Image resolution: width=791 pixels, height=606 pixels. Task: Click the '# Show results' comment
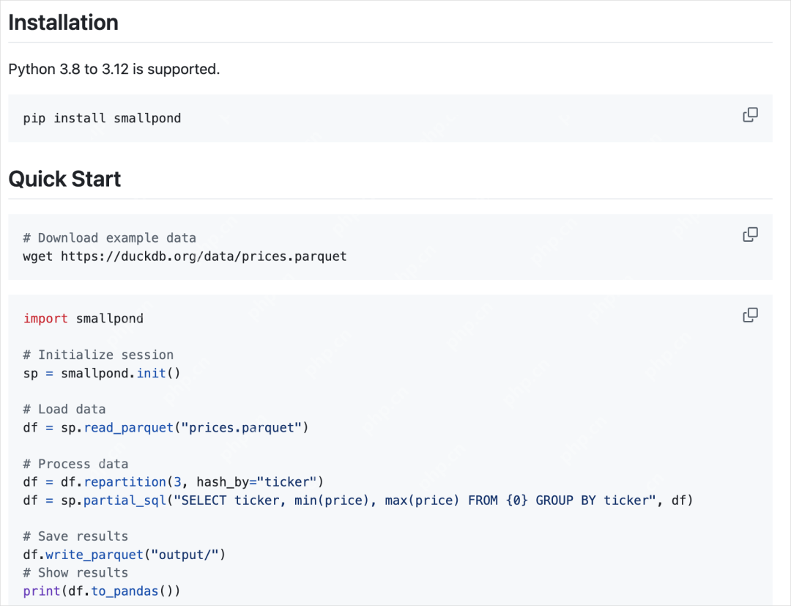[x=75, y=573]
